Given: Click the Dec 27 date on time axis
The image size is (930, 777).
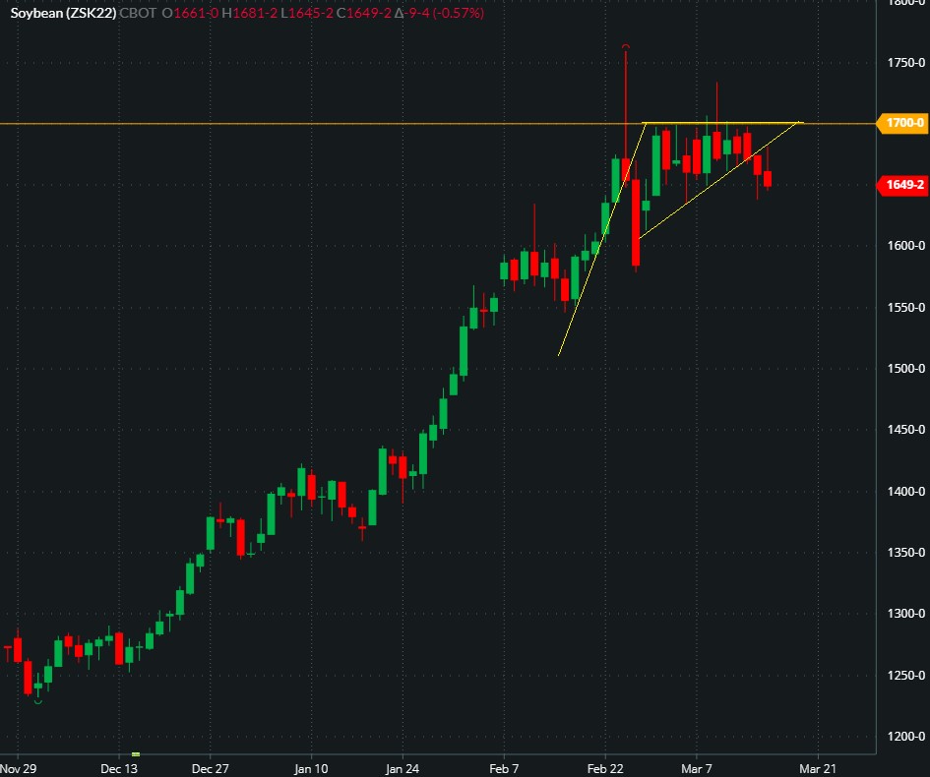Looking at the screenshot, I should click(211, 767).
